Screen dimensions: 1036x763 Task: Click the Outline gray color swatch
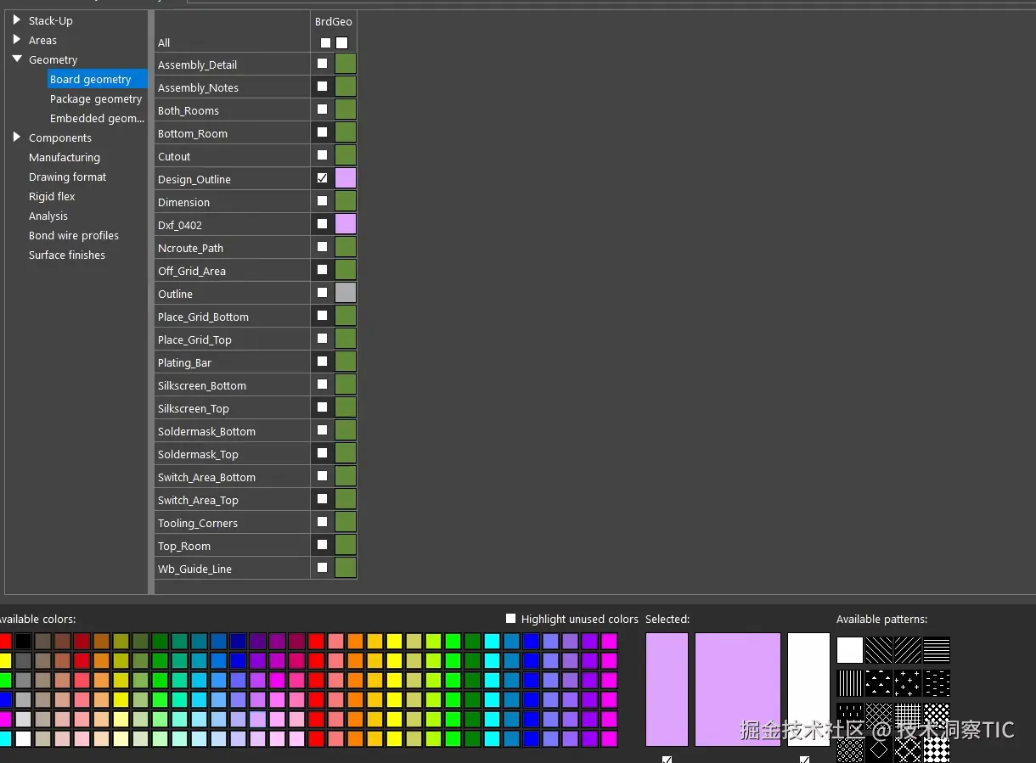click(346, 293)
